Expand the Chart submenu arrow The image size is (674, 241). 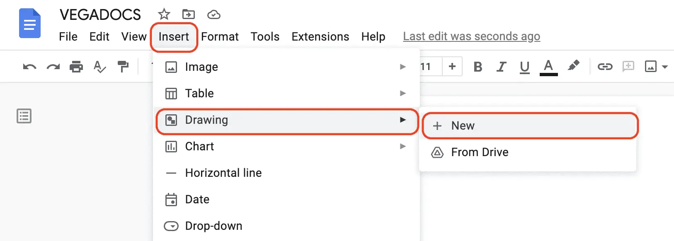tap(402, 146)
